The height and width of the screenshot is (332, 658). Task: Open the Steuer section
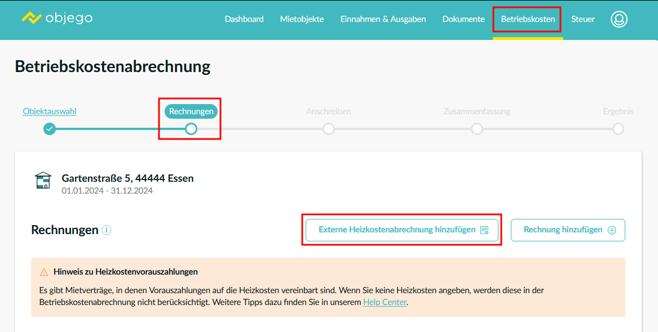pyautogui.click(x=584, y=19)
